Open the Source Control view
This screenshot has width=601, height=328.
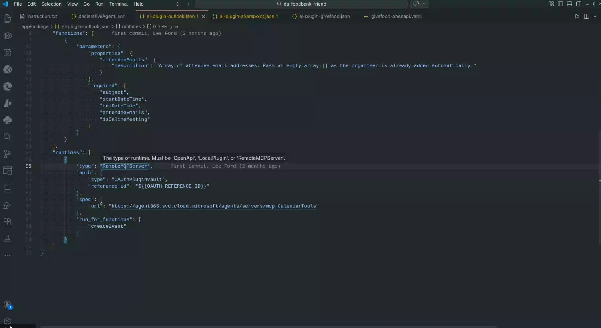click(7, 154)
